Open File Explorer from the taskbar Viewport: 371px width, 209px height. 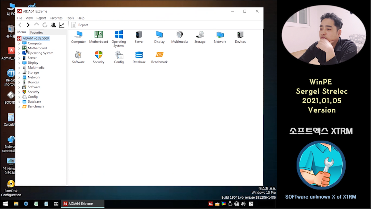[16, 204]
